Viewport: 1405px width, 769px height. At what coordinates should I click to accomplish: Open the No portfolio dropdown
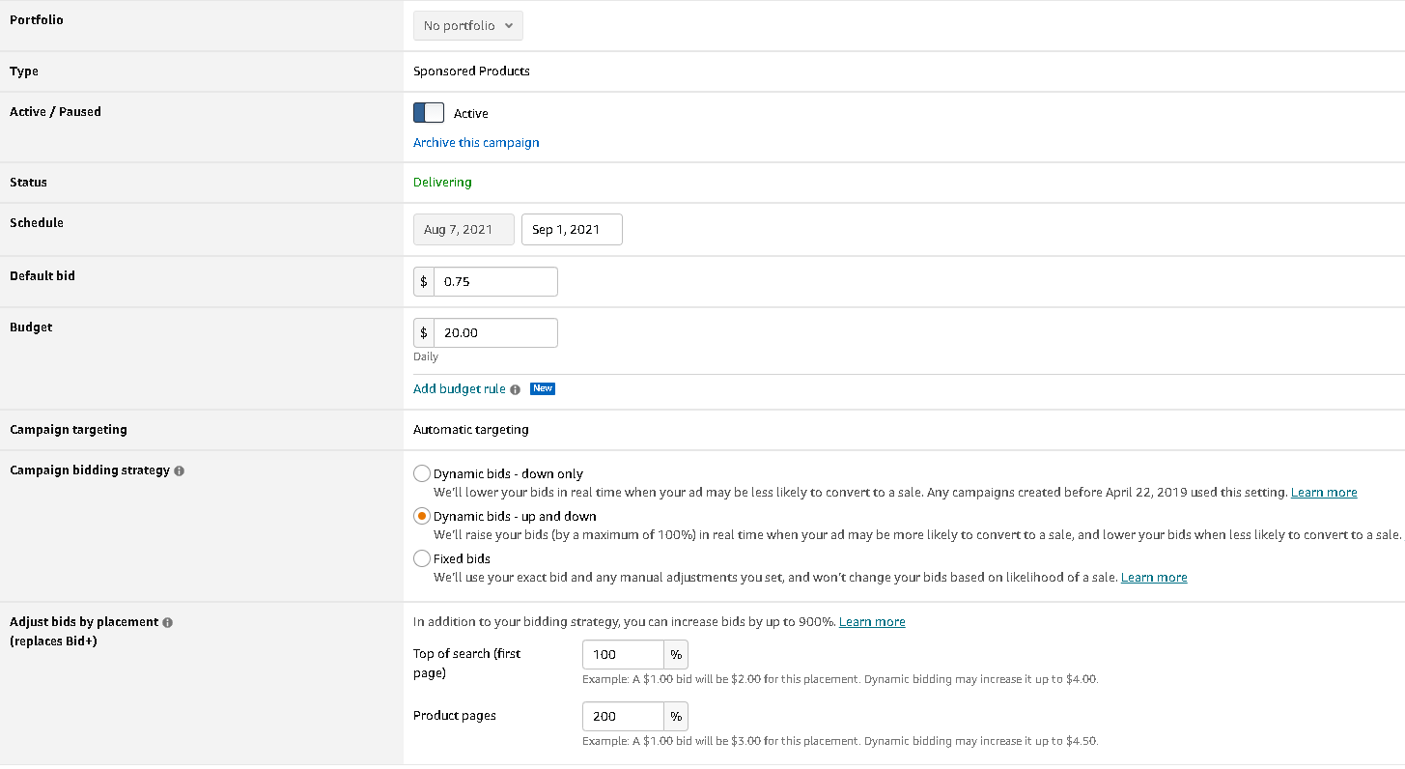pos(468,26)
